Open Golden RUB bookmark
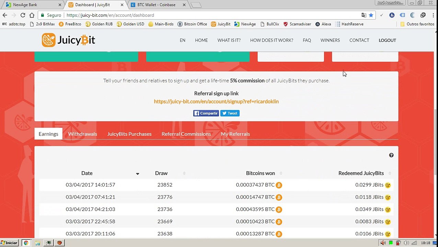438x247 pixels. [99, 24]
